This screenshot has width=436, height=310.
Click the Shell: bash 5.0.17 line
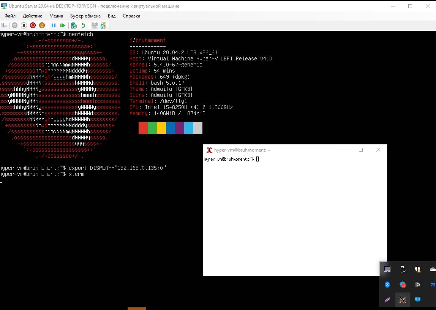pos(157,83)
